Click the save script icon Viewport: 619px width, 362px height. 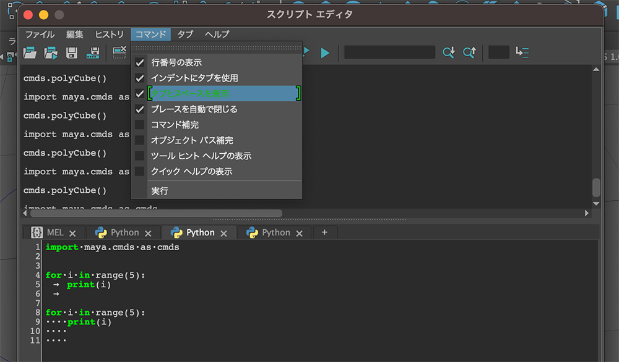(71, 53)
